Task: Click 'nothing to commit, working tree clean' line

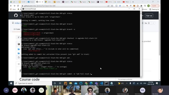Action: pyautogui.click(x=38, y=21)
